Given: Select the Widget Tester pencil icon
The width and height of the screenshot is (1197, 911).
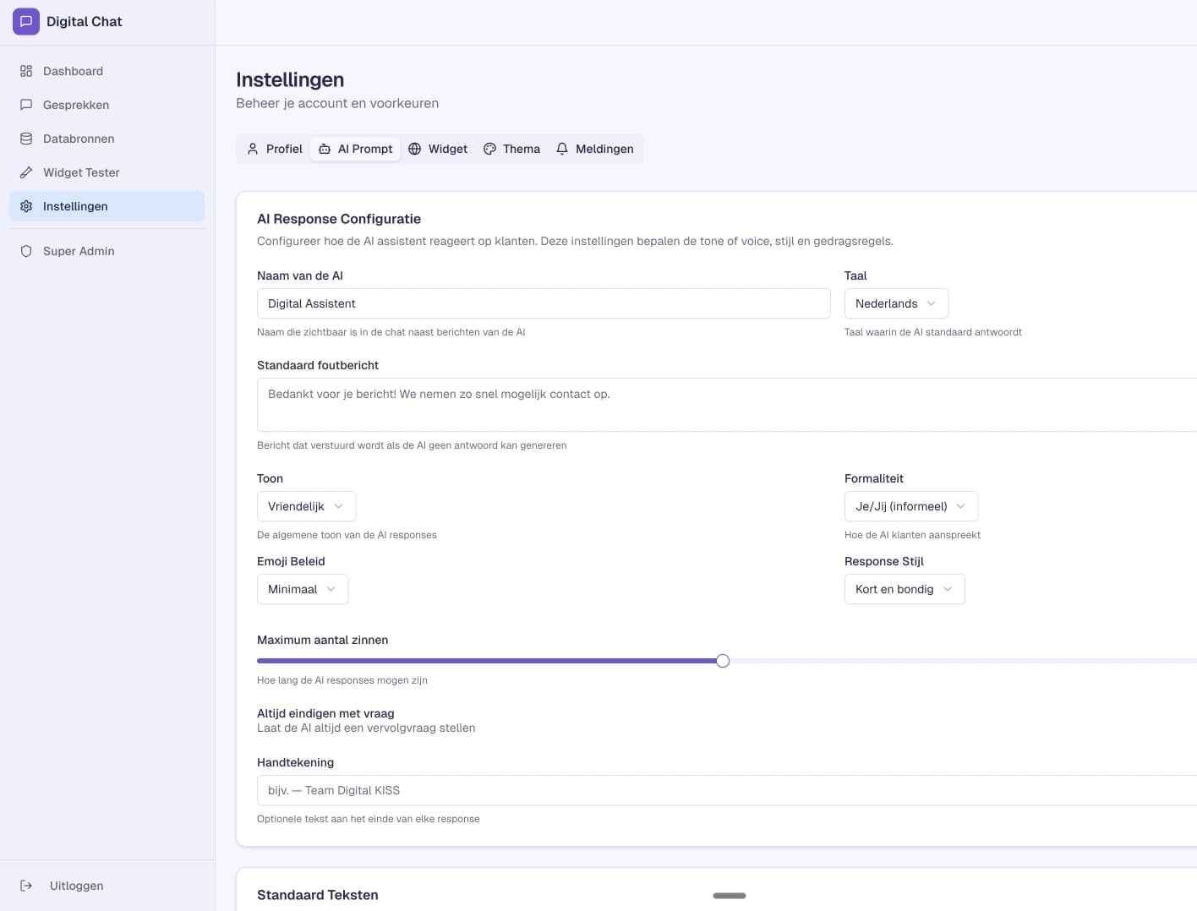Looking at the screenshot, I should point(26,172).
